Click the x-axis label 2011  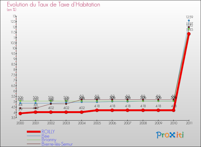point(189,123)
